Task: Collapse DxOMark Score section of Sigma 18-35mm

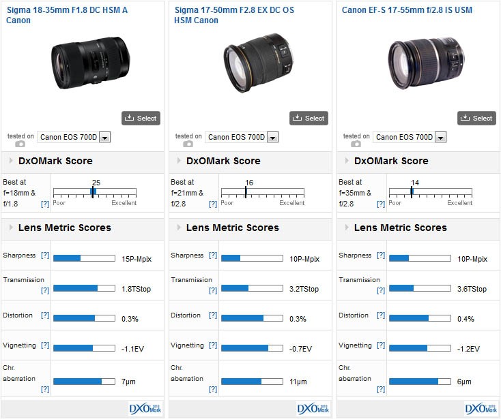Action: 12,161
